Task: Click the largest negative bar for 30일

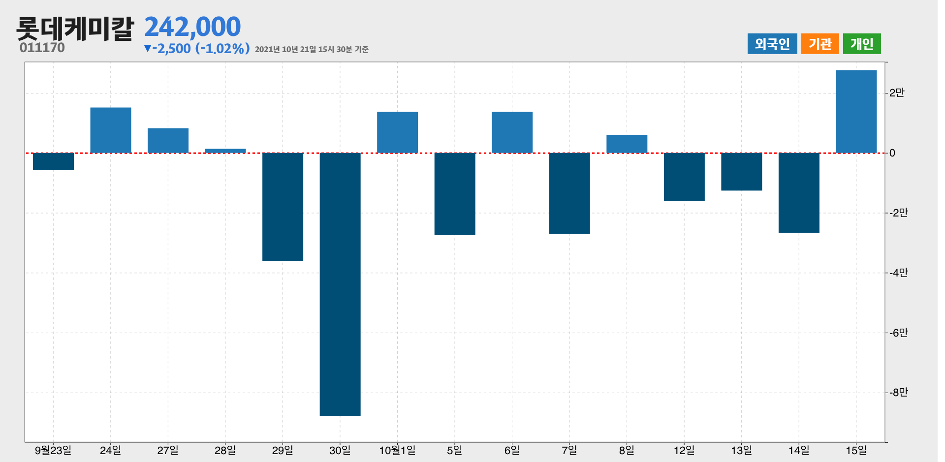Action: 340,284
